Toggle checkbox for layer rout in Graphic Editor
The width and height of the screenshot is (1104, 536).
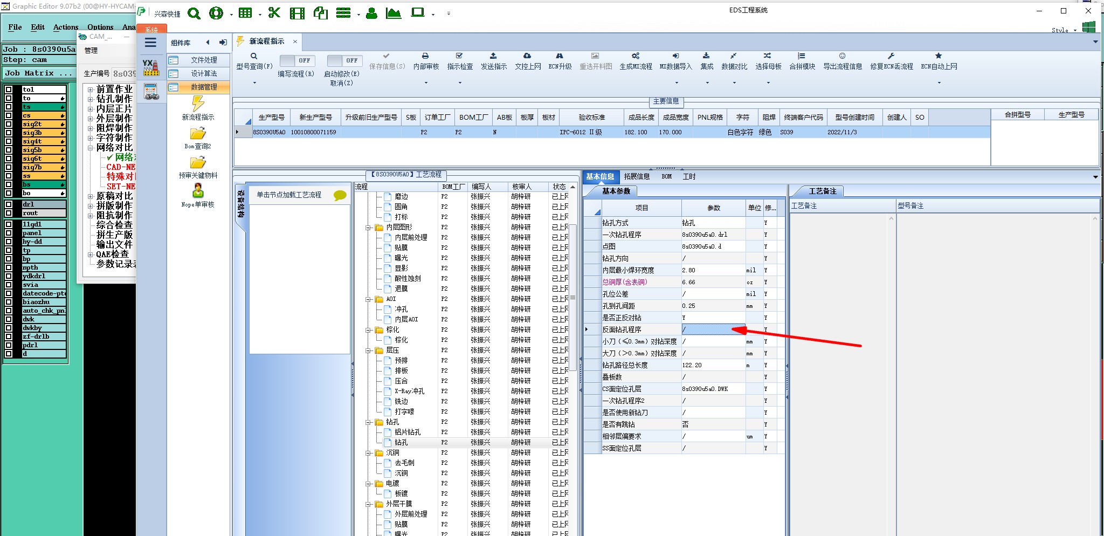pyautogui.click(x=9, y=213)
